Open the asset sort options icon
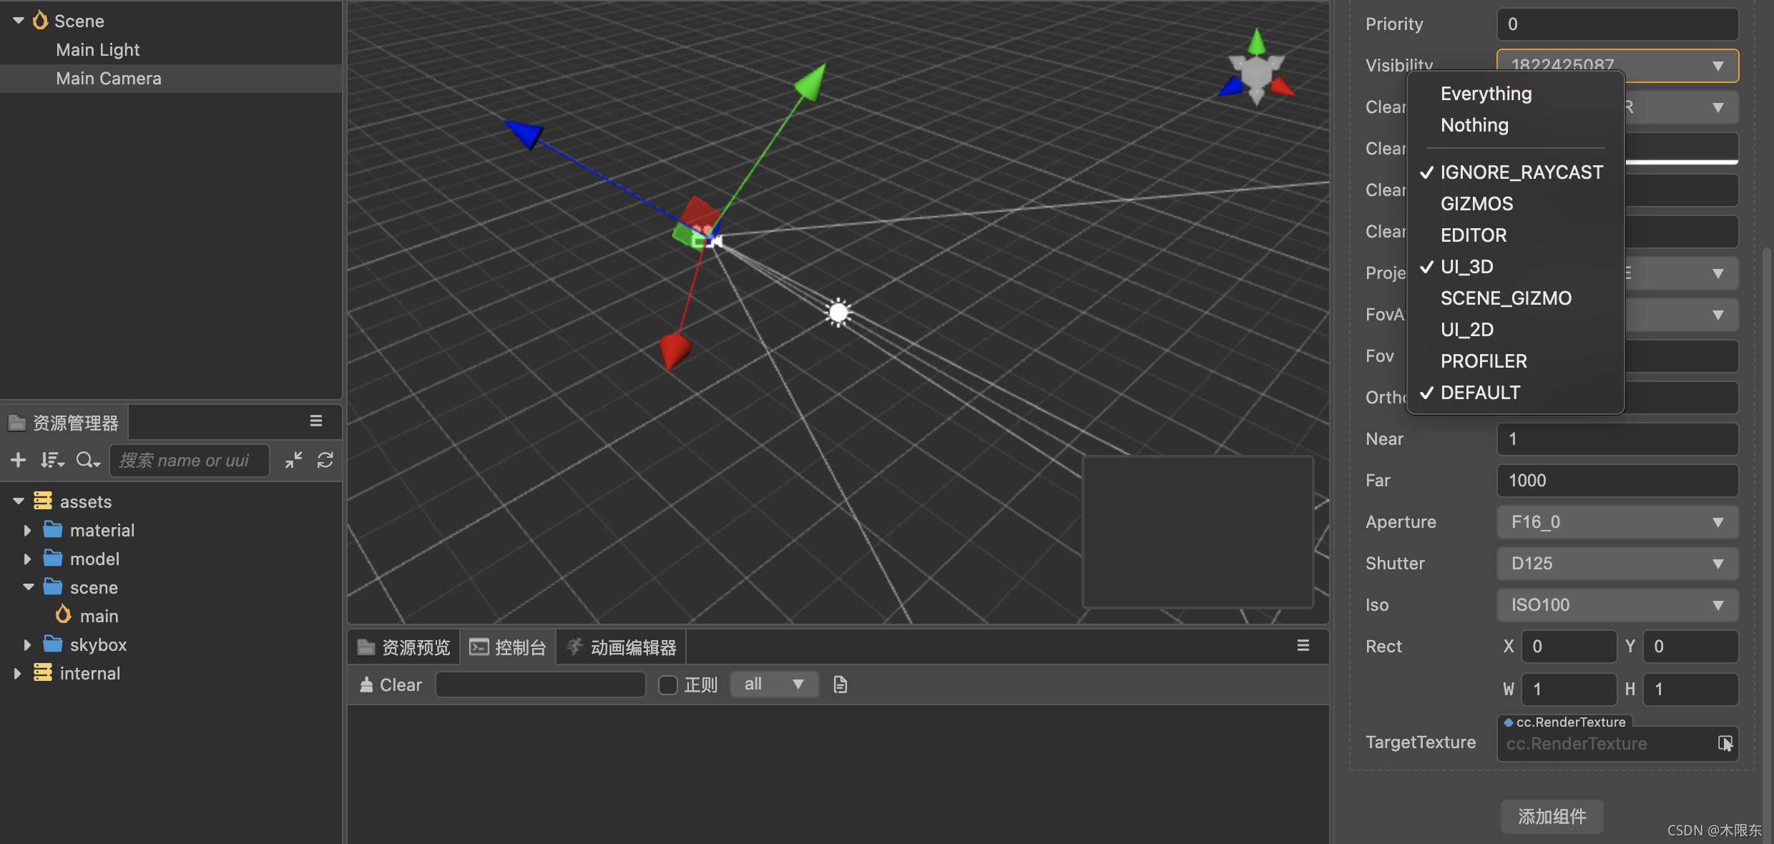The height and width of the screenshot is (844, 1774). click(52, 460)
